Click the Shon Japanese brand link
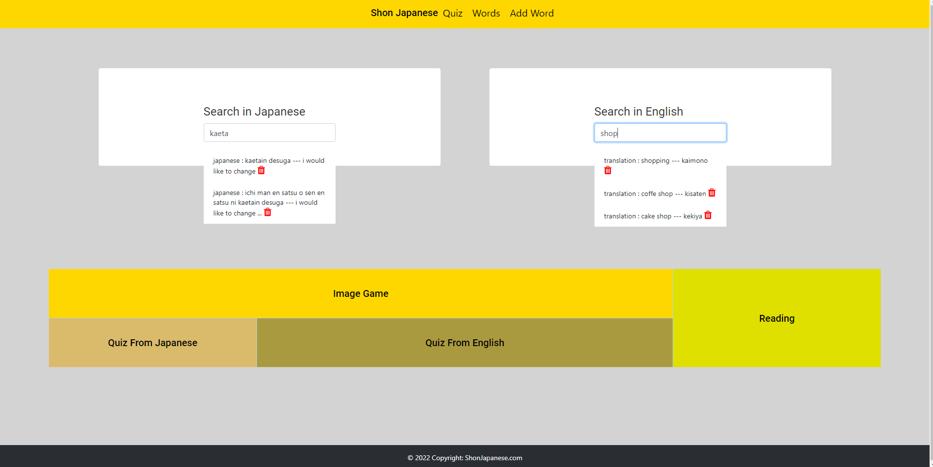Image resolution: width=933 pixels, height=467 pixels. (x=404, y=13)
